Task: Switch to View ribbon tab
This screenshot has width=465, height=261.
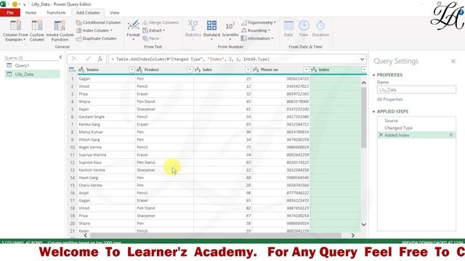Action: (x=115, y=13)
